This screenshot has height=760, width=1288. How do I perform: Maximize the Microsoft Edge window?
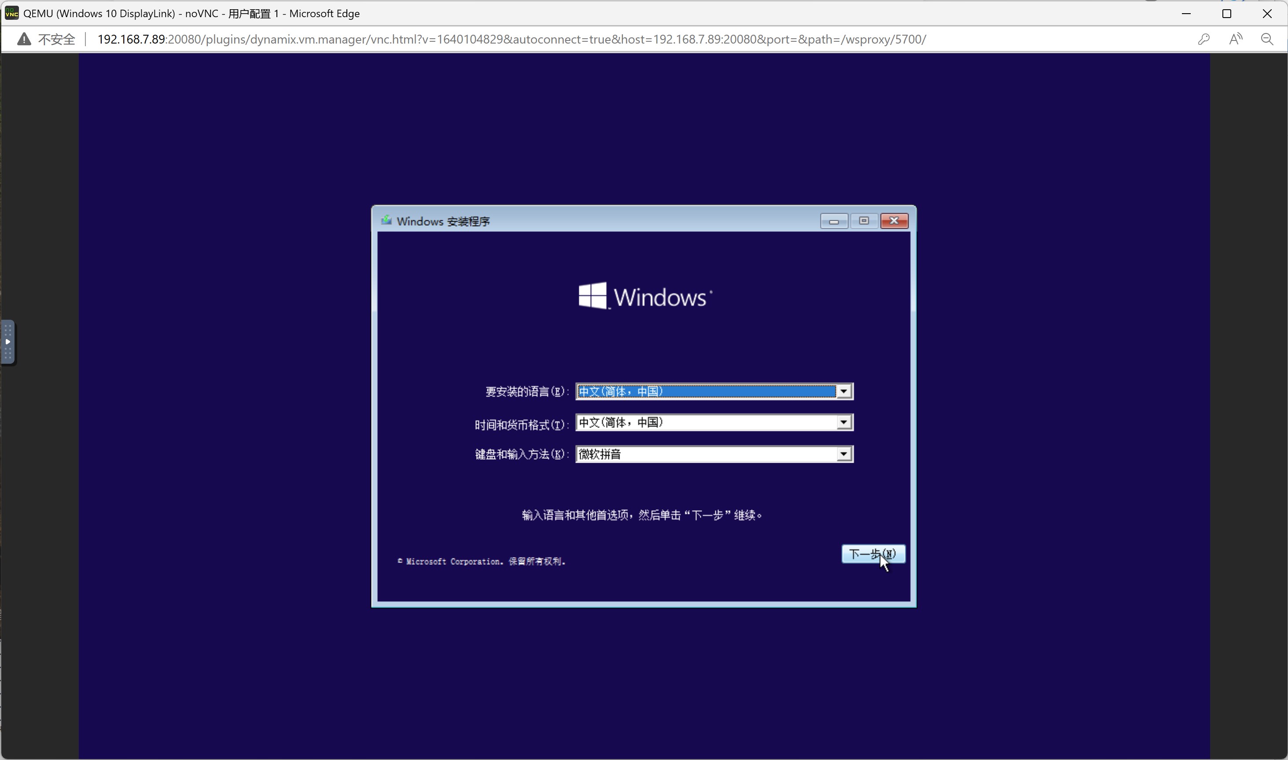[x=1226, y=14]
